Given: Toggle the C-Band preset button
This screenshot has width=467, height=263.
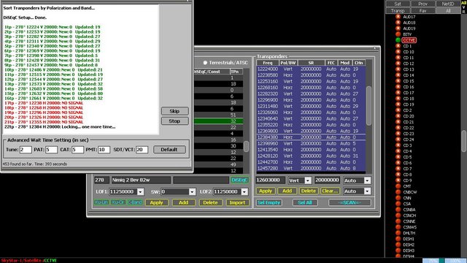Looking at the screenshot, I should tap(135, 202).
